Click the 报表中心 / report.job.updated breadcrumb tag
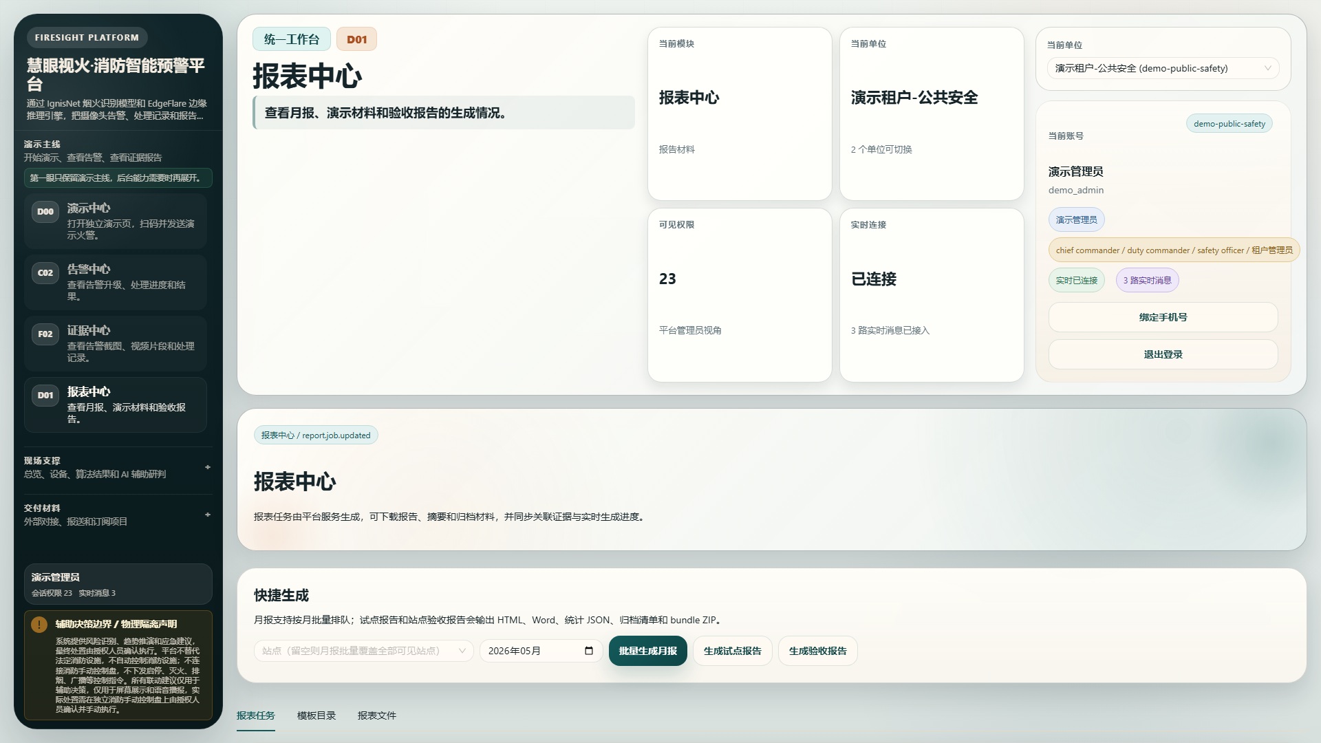This screenshot has height=743, width=1321. point(316,435)
